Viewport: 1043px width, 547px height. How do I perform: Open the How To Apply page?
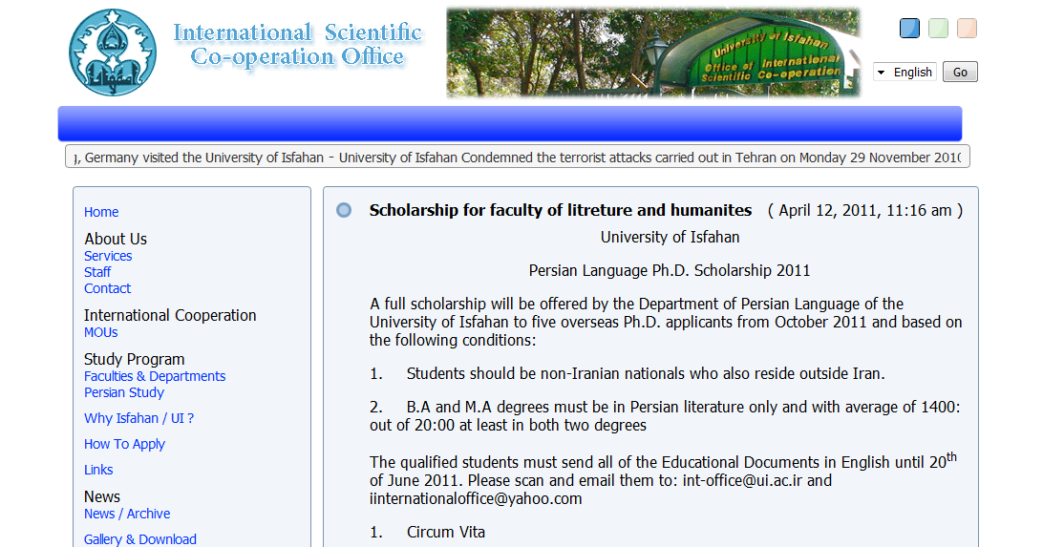pos(124,444)
